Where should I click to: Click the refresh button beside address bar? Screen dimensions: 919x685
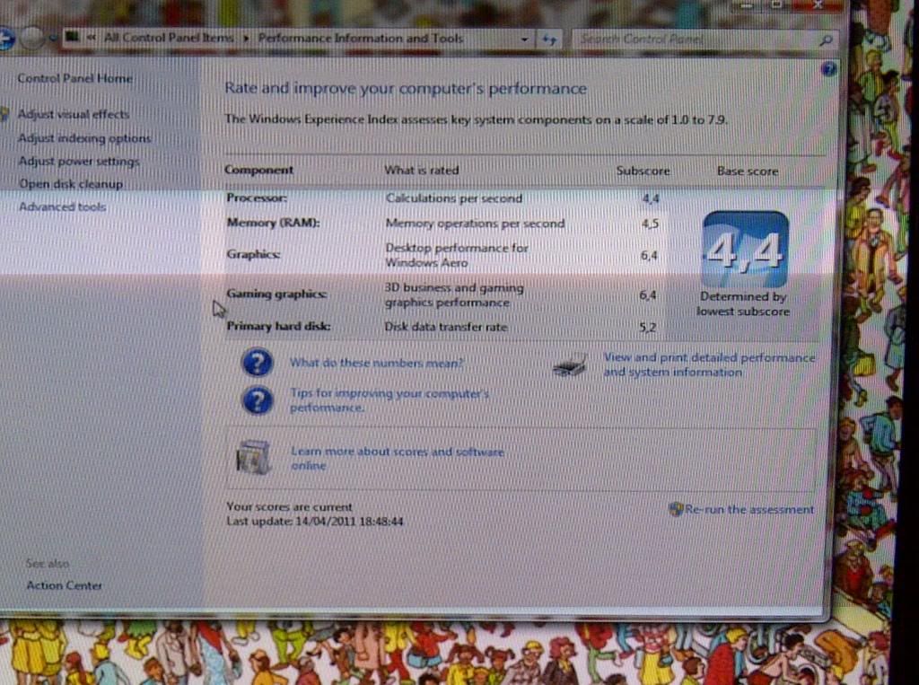(x=549, y=40)
